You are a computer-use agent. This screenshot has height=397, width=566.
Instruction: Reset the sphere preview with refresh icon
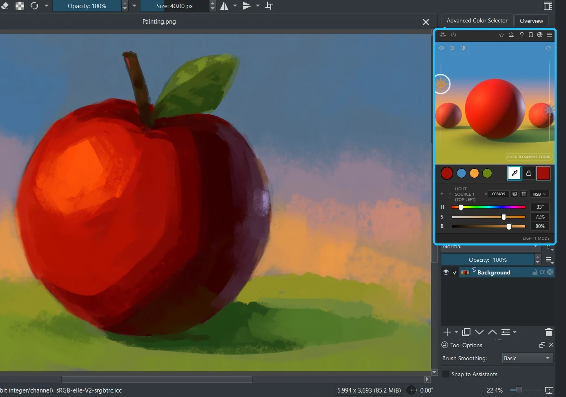549,48
